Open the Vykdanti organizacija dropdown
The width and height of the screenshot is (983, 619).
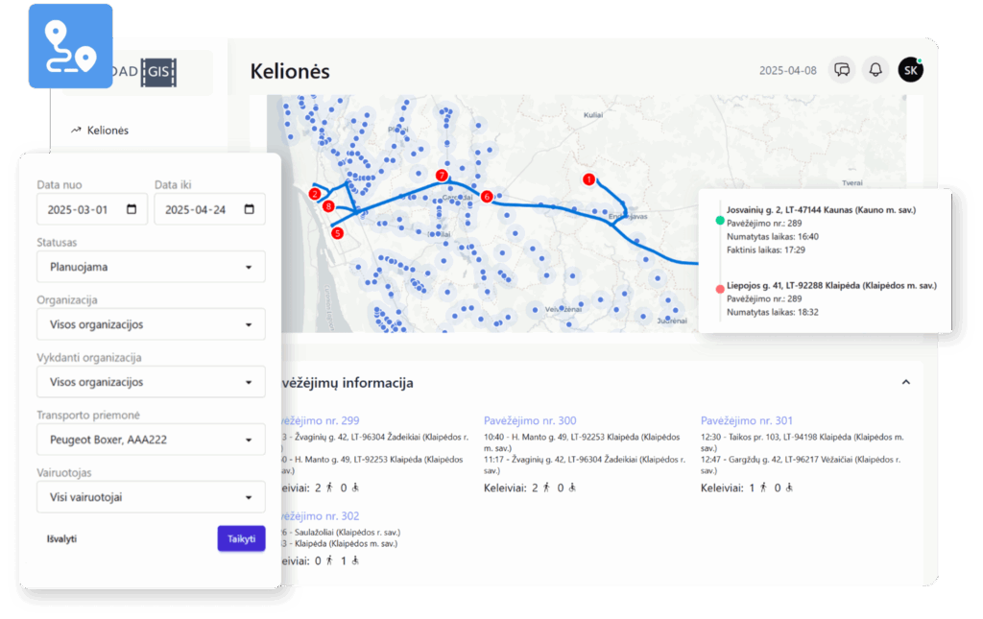151,382
